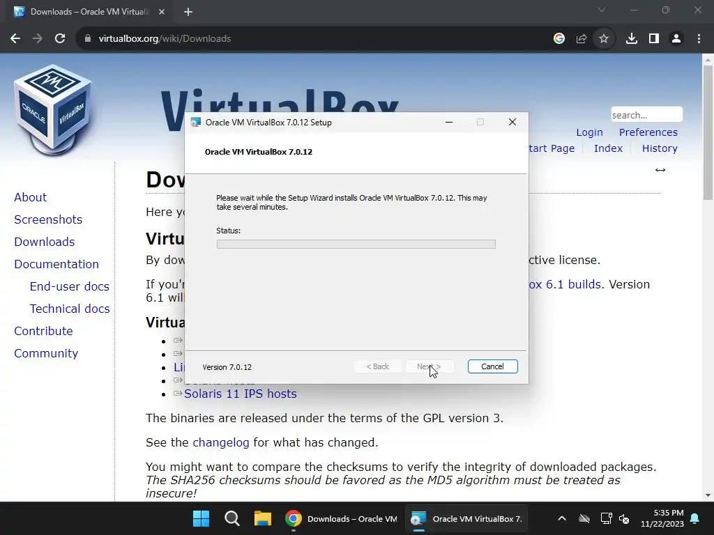The image size is (714, 535).
Task: Click the site padlock icon
Action: pos(88,39)
